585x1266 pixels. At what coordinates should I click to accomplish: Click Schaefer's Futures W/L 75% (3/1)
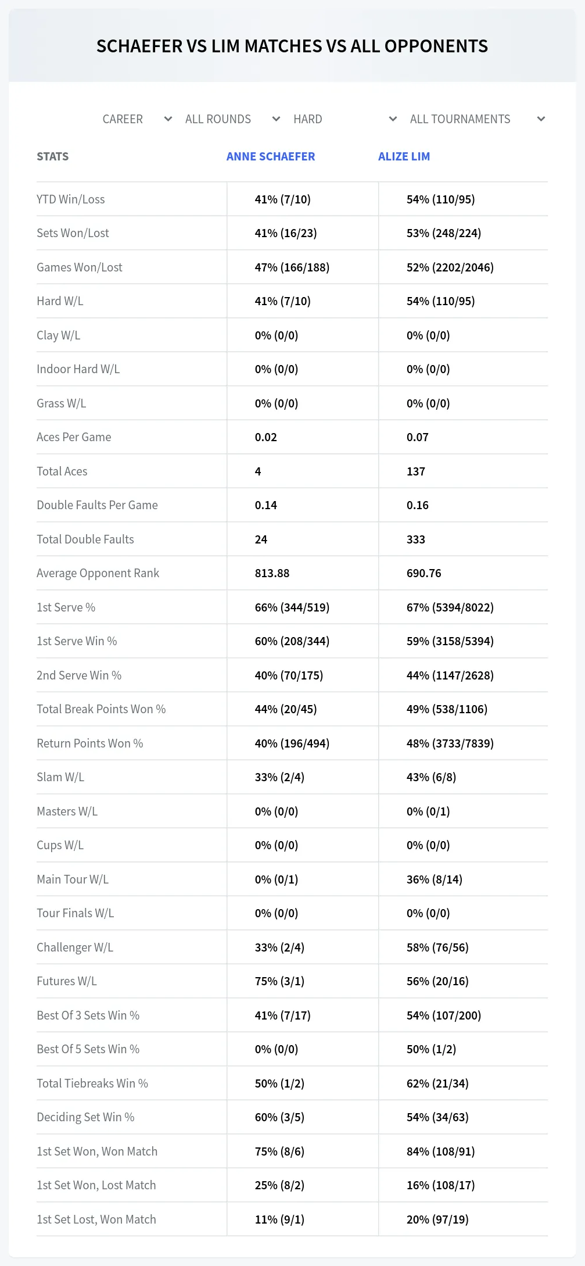[279, 981]
